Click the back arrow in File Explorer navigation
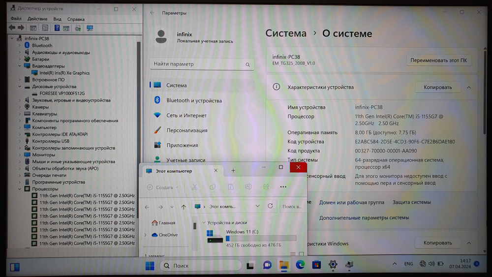This screenshot has height=277, width=492. (147, 207)
